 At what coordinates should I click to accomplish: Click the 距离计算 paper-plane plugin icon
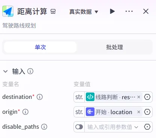(x=8, y=11)
